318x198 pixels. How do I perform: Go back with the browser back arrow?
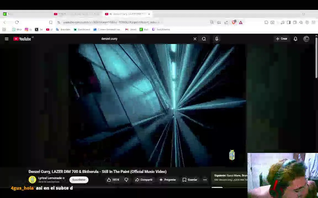click(x=4, y=22)
